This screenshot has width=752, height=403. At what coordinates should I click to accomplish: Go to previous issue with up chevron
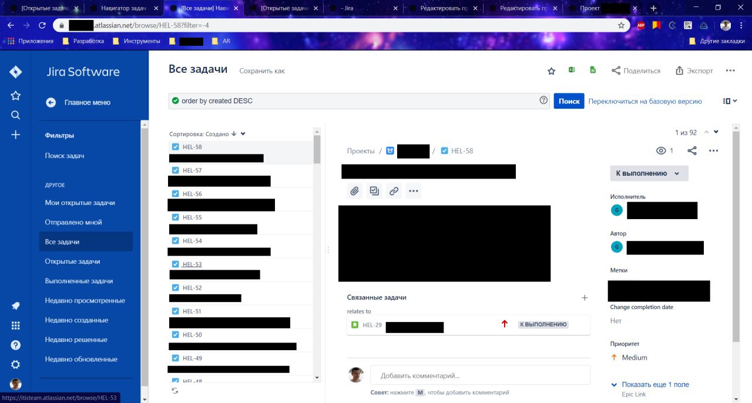(x=707, y=132)
